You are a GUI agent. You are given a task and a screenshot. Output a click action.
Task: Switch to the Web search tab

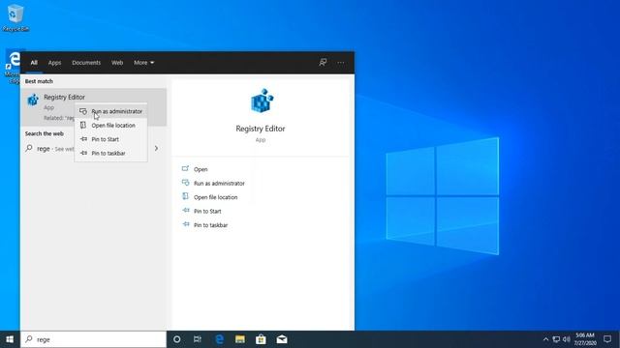point(117,62)
